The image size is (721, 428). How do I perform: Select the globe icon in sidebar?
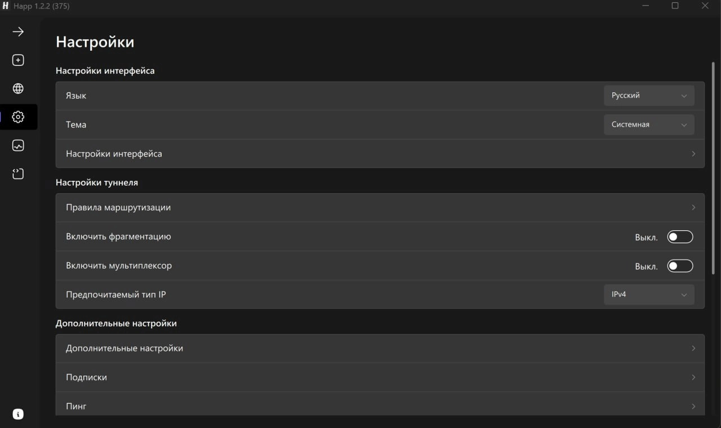[x=18, y=88]
